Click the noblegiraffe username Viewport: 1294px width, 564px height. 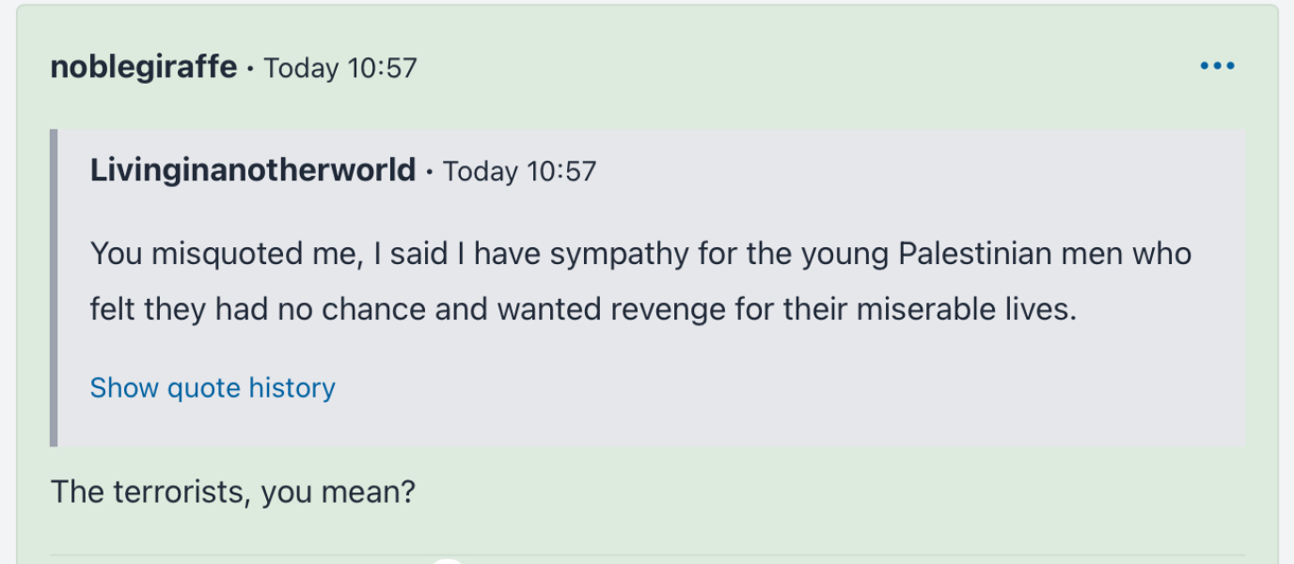144,68
